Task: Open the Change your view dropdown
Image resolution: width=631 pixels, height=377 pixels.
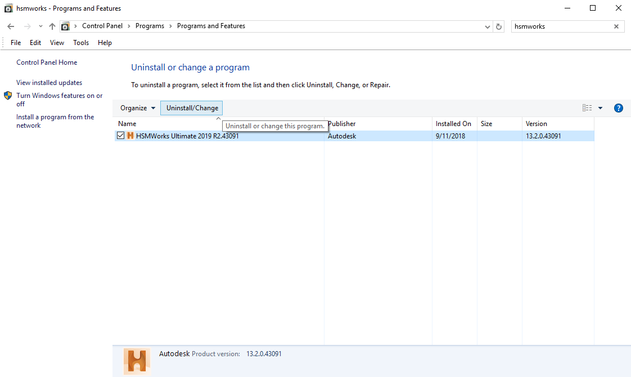Action: pos(601,107)
